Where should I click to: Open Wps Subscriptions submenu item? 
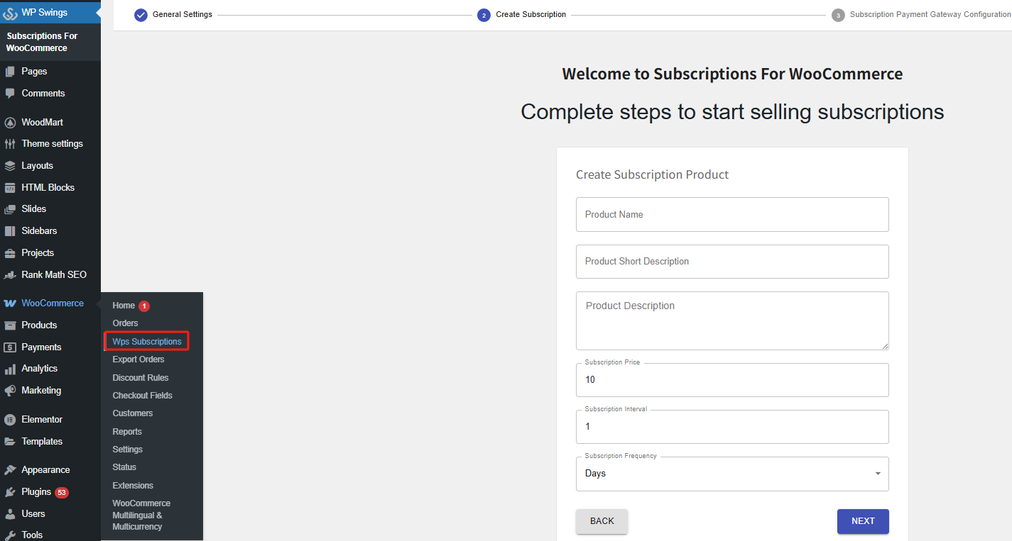pyautogui.click(x=147, y=342)
